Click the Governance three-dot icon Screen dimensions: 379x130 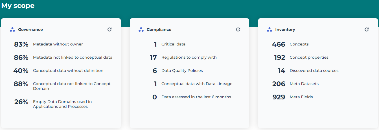point(12,29)
